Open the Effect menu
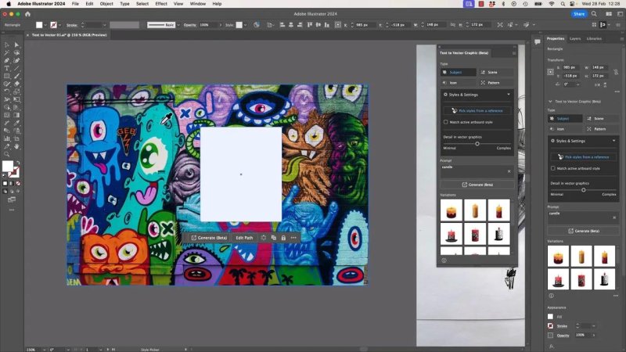This screenshot has width=626, height=352. point(161,4)
